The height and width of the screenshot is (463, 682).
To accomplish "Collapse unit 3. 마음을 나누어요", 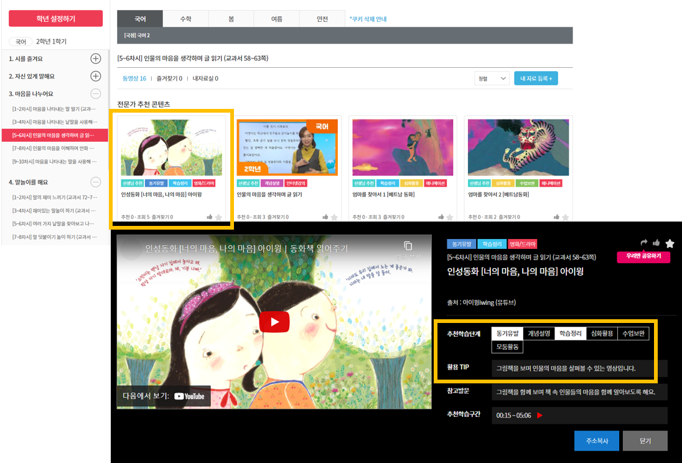I will (x=96, y=93).
